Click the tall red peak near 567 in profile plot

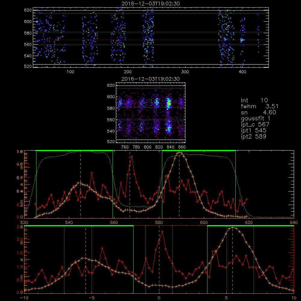[x=132, y=156]
